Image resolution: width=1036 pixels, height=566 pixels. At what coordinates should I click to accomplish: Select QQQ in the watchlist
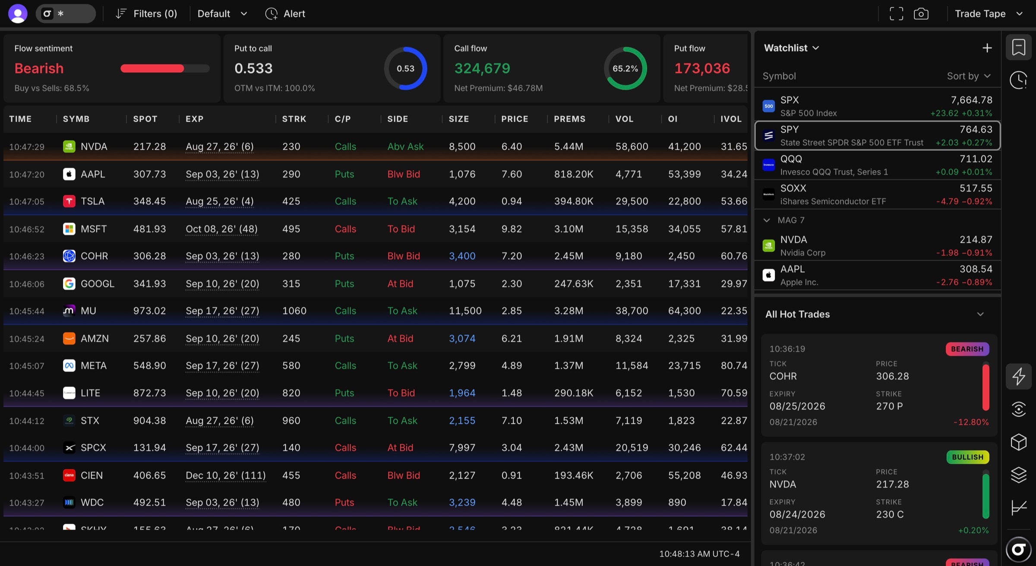(877, 165)
